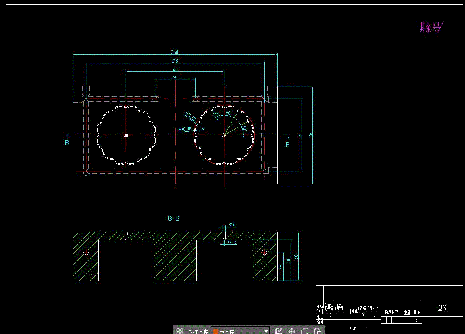Click the Φ3 hole diameter label
The height and width of the screenshot is (334, 465).
[232, 225]
